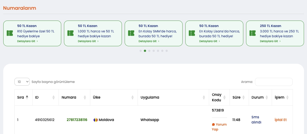The height and width of the screenshot is (134, 307).
Task: Click the coupon icon on R10 Üyelerine card
Action: pyautogui.click(x=10, y=33)
